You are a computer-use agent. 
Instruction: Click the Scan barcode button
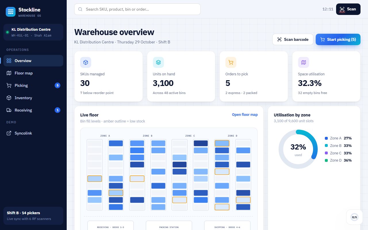click(293, 39)
